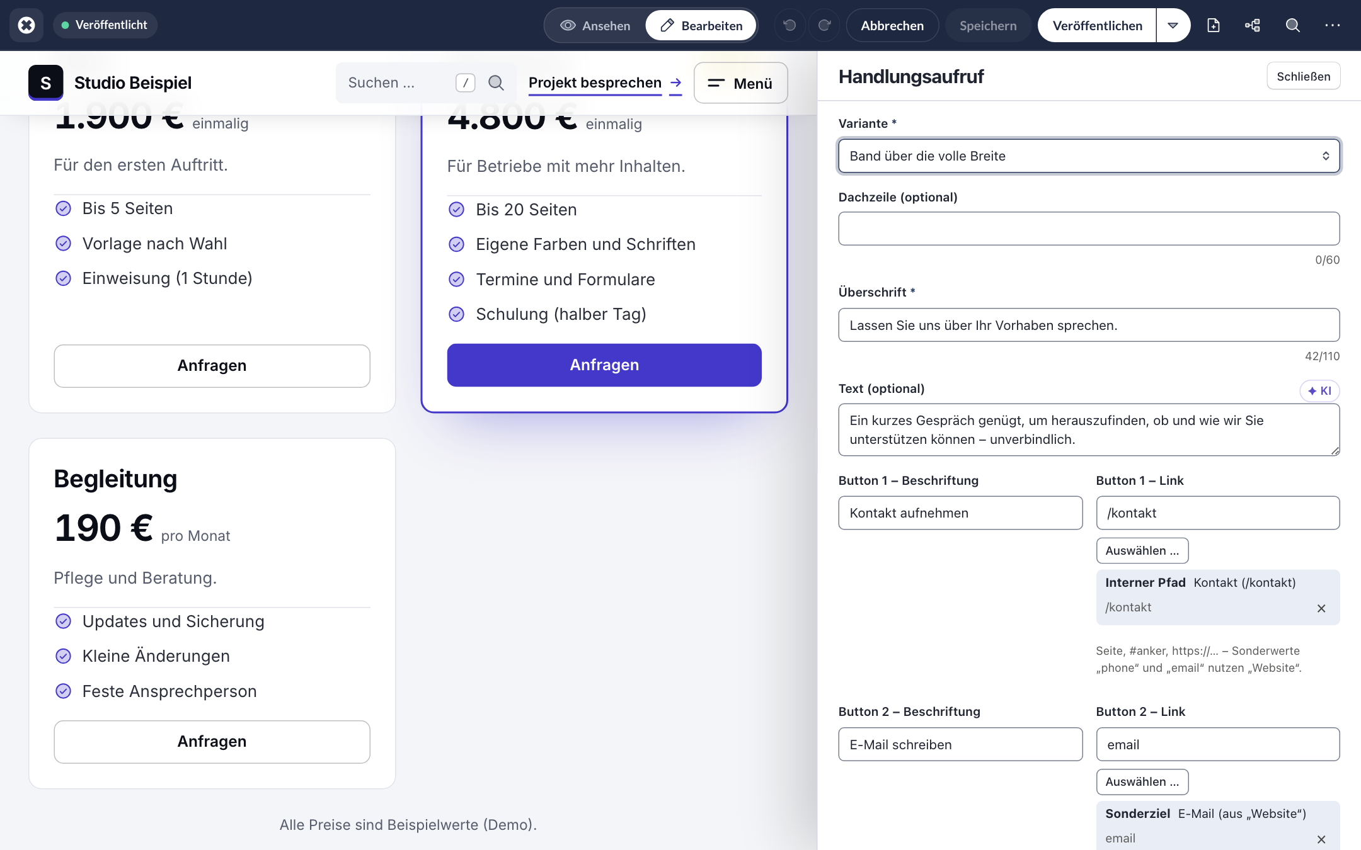Click the Veröffentlichen button

point(1097,26)
